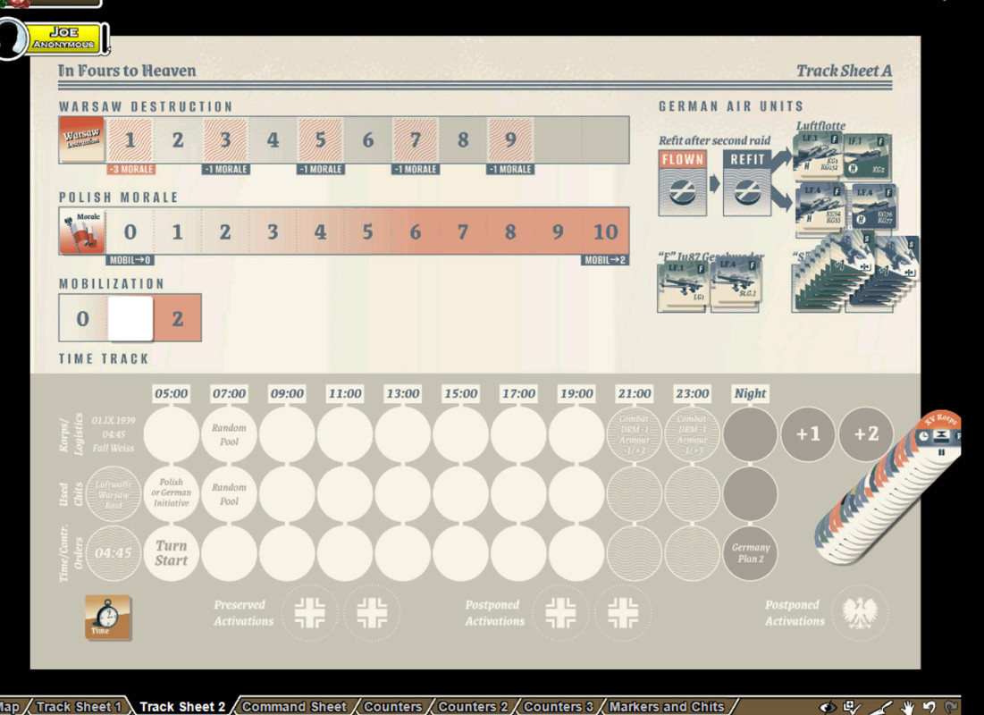Click the eye hidden-view icon
Screen dimensions: 984x715
(828, 707)
